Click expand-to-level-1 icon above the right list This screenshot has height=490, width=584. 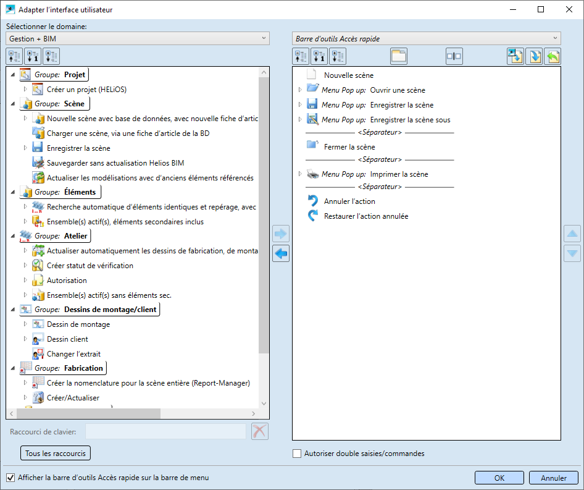tap(319, 56)
